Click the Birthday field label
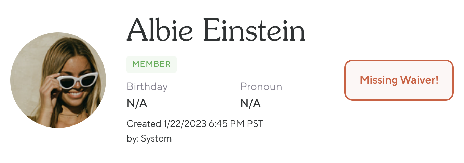Viewport: 464px width, 163px height. tap(147, 87)
